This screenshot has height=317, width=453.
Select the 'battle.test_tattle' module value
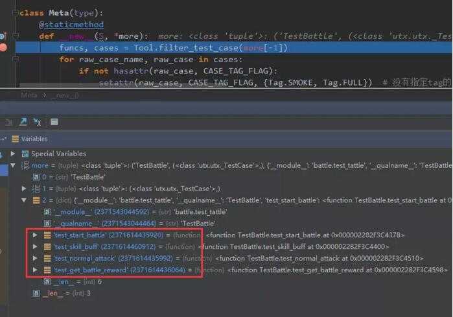(200, 212)
